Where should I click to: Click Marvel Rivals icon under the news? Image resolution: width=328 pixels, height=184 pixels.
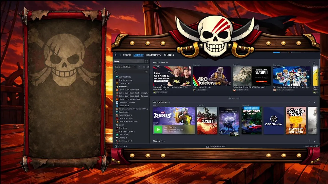pyautogui.click(x=154, y=92)
